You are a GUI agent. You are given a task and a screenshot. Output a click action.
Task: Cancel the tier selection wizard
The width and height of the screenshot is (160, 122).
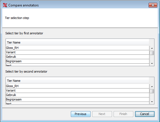(145, 114)
